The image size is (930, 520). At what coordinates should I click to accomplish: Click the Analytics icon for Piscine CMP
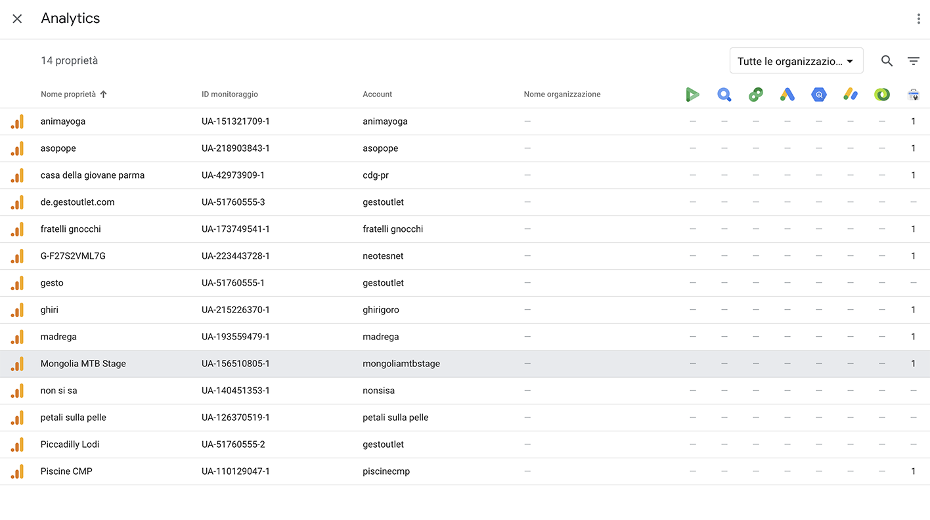[17, 471]
